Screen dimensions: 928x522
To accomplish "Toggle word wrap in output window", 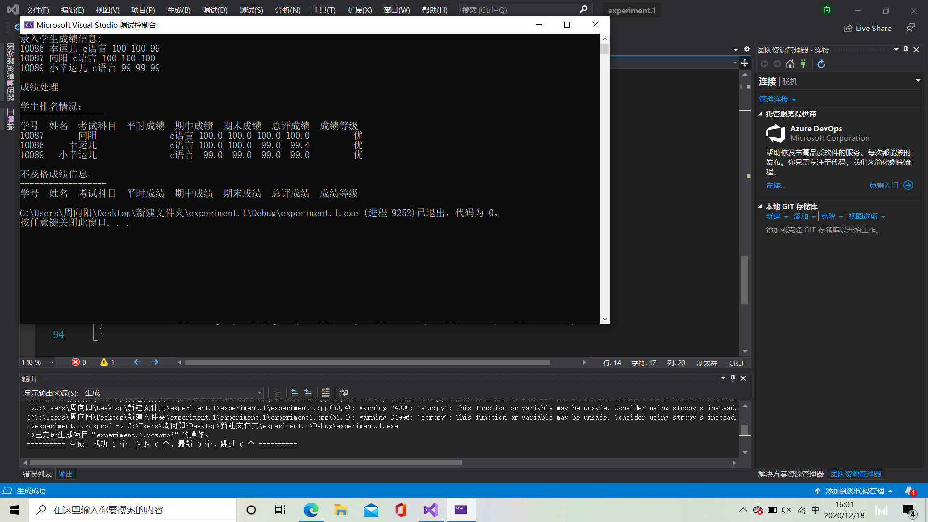I will coord(344,392).
